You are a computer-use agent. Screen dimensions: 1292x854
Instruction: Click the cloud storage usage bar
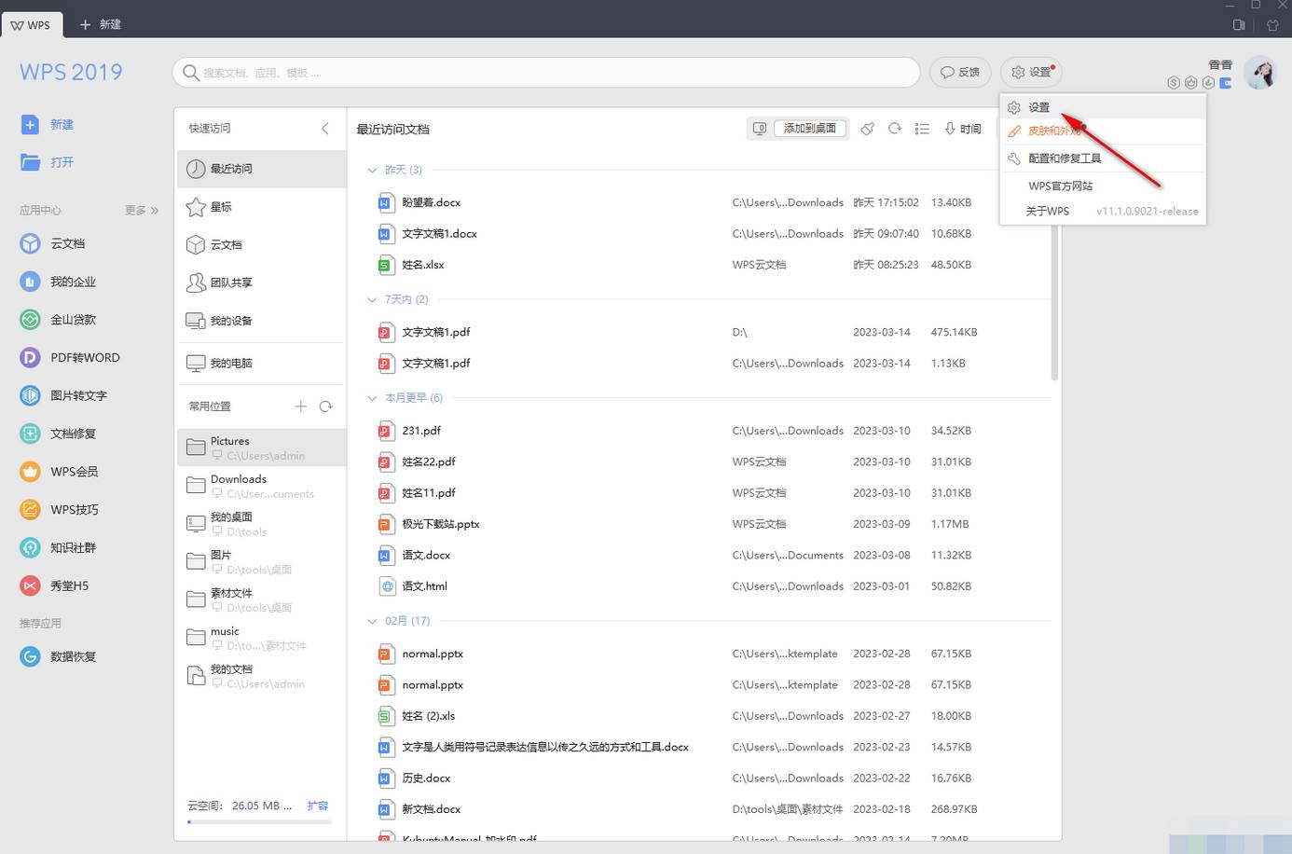click(259, 822)
